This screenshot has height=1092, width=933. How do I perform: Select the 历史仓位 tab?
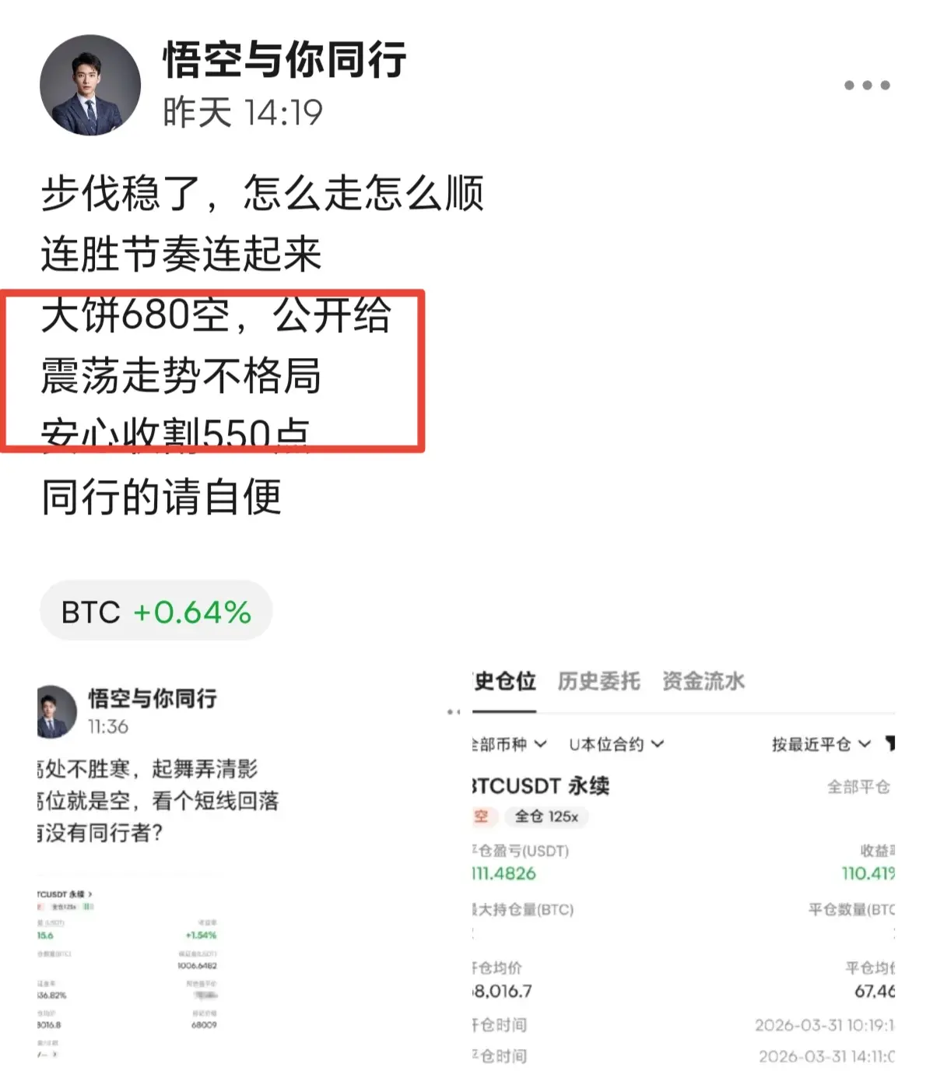tap(504, 681)
